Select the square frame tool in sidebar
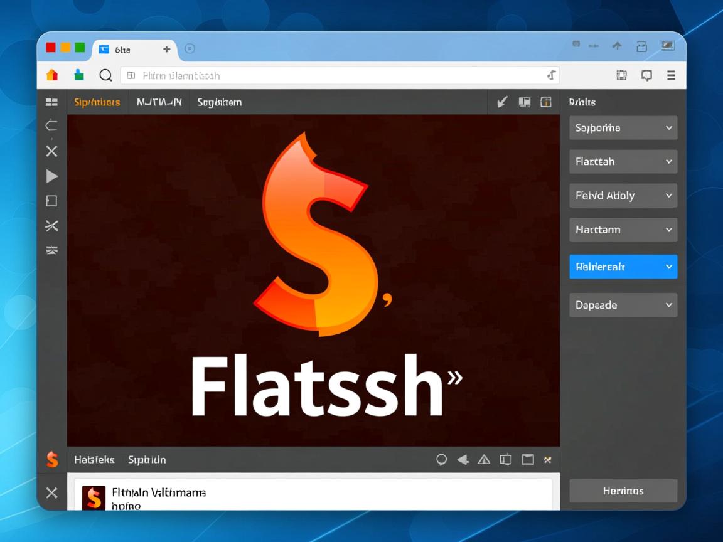The width and height of the screenshot is (723, 542). click(52, 201)
